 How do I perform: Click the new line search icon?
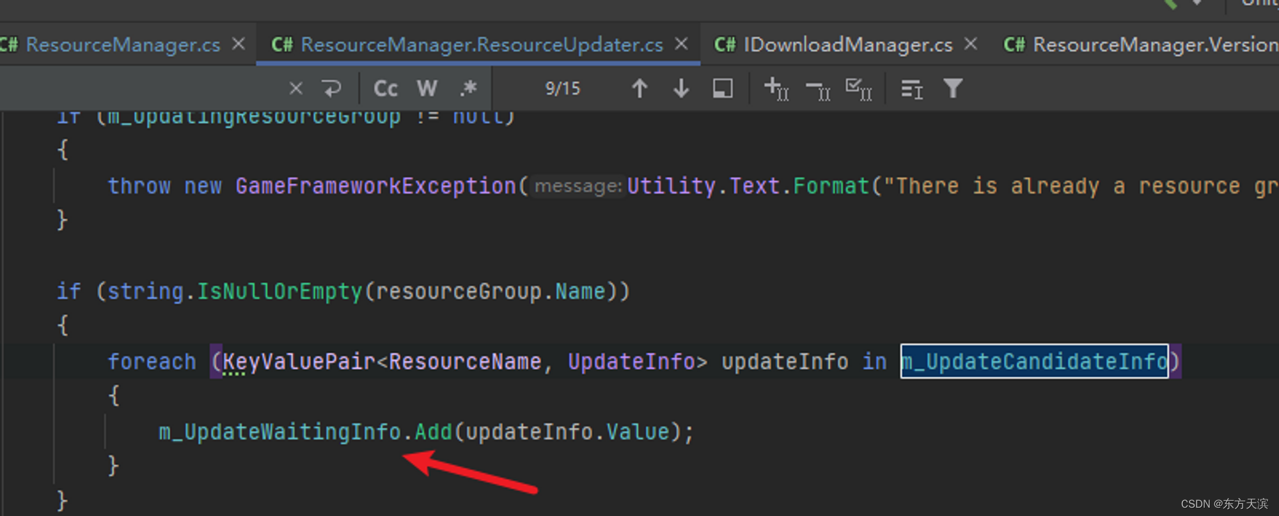331,88
